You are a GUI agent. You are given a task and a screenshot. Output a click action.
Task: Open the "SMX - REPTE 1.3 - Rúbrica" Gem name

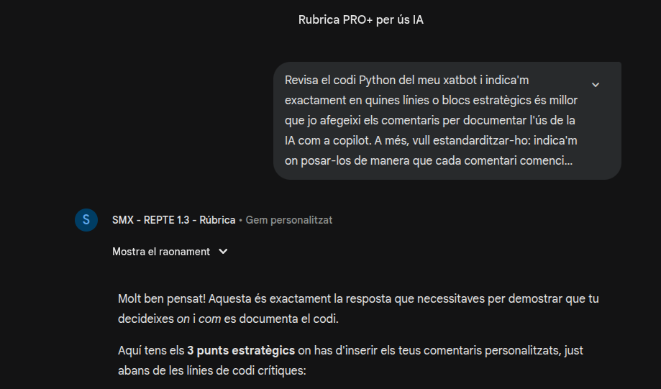coord(173,220)
